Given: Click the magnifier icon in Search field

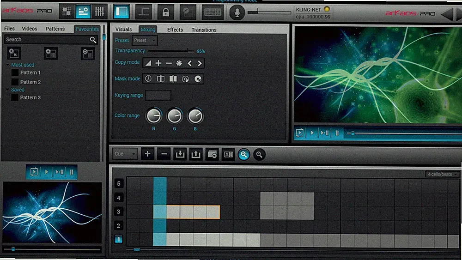Looking at the screenshot, I should point(93,40).
